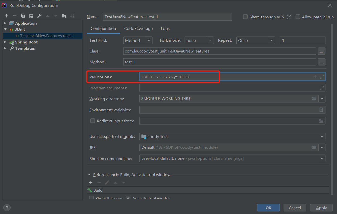Open Test kind Method dropdown

coord(138,40)
